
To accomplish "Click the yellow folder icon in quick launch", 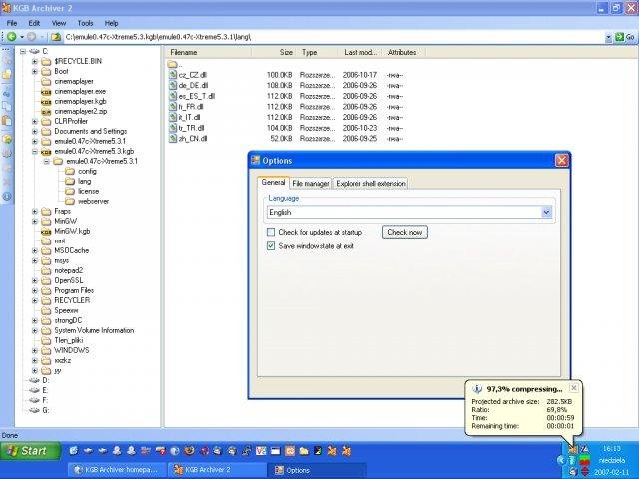I will tap(304, 451).
